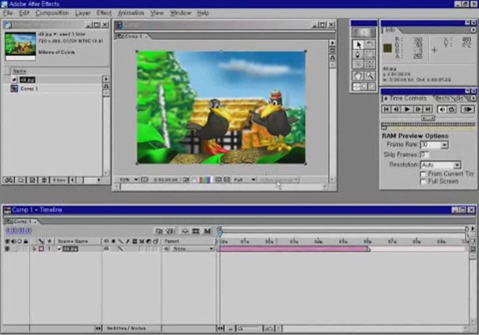Image resolution: width=479 pixels, height=335 pixels.
Task: Toggle the shy layers button in Timeline
Action: pyautogui.click(x=184, y=231)
